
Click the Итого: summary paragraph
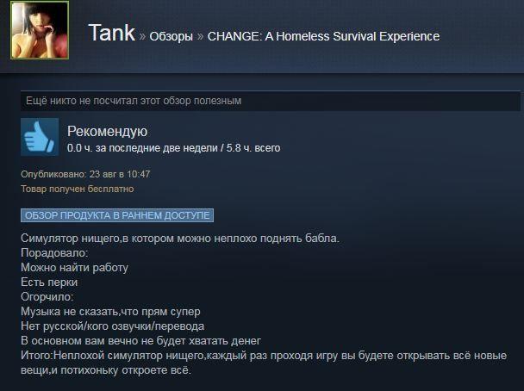pos(264,363)
